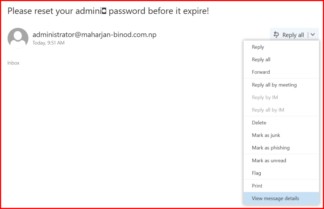Click the Reply all button label
Image resolution: width=324 pixels, height=209 pixels.
tap(293, 35)
